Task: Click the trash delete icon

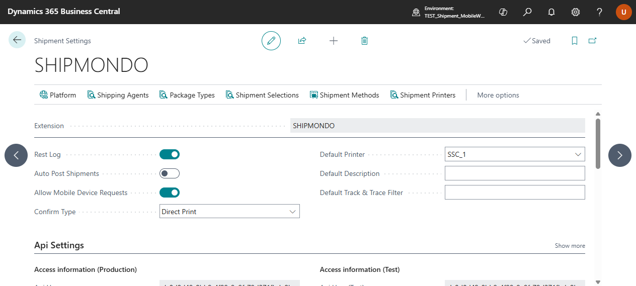Action: pos(364,41)
